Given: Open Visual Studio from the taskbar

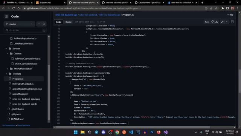Looking at the screenshot, I should pos(166,132).
